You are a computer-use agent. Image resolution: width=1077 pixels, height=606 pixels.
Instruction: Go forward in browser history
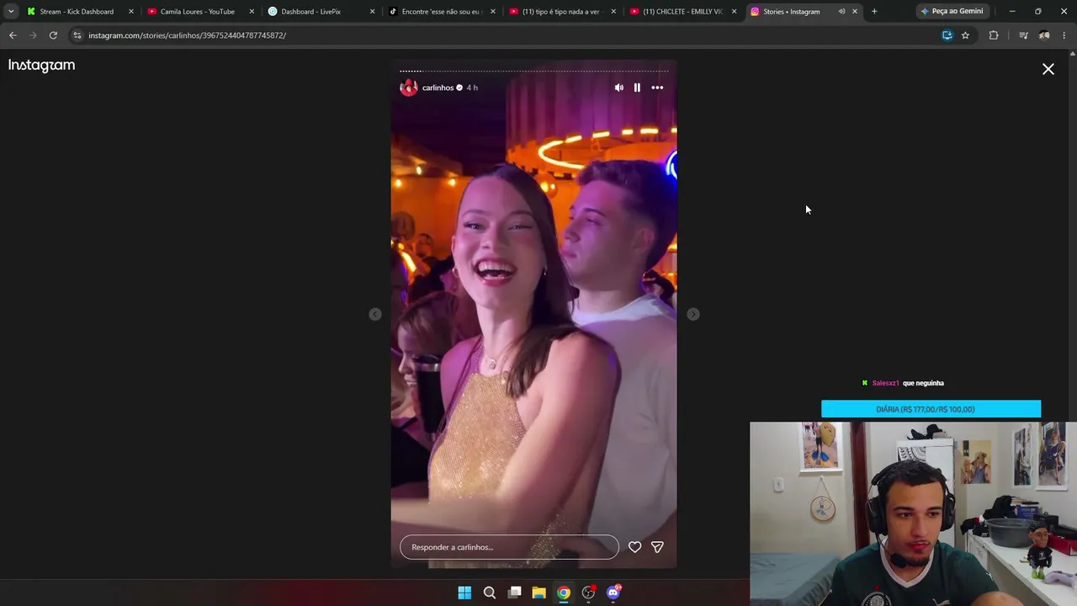pyautogui.click(x=33, y=35)
